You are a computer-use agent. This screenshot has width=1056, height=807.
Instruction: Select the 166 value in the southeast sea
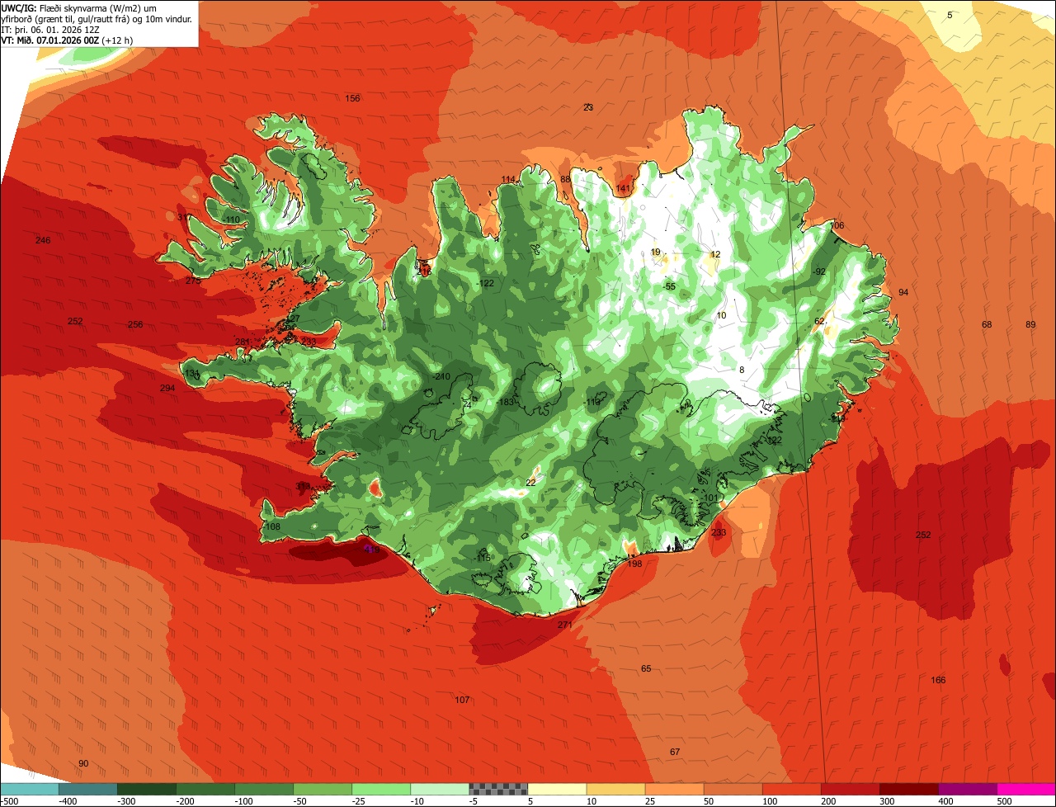[938, 680]
